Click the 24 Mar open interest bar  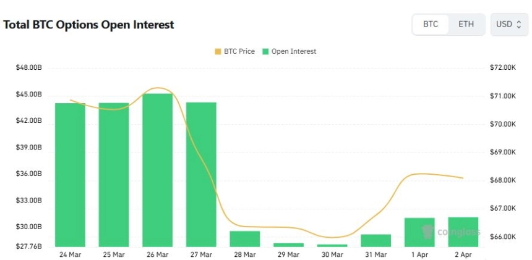pyautogui.click(x=70, y=175)
